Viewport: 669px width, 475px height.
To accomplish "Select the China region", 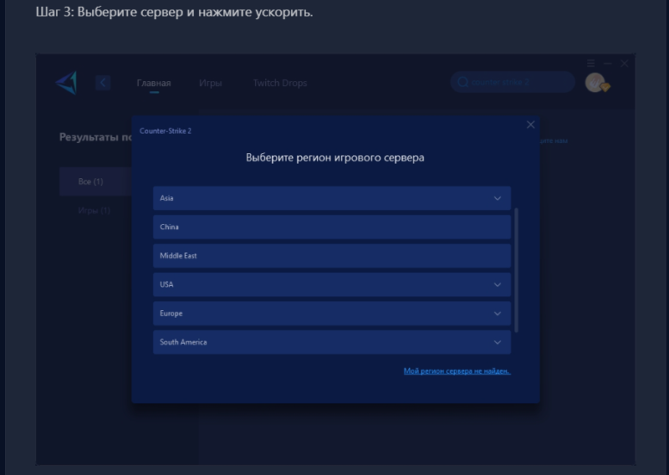I will click(x=332, y=227).
